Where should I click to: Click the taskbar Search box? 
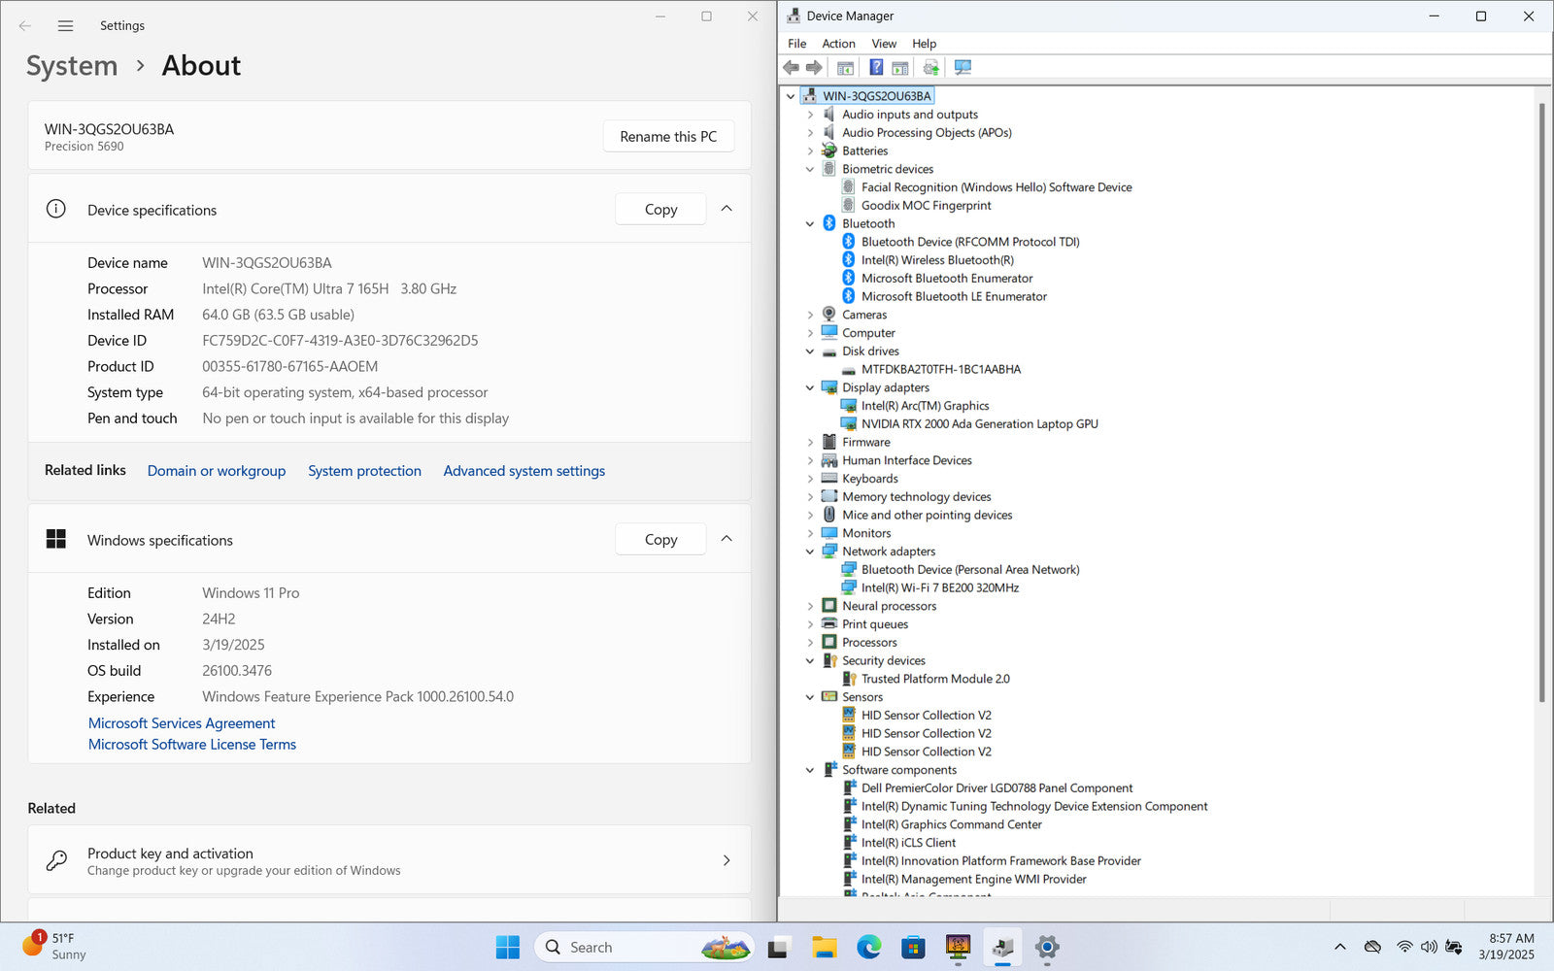pos(645,948)
